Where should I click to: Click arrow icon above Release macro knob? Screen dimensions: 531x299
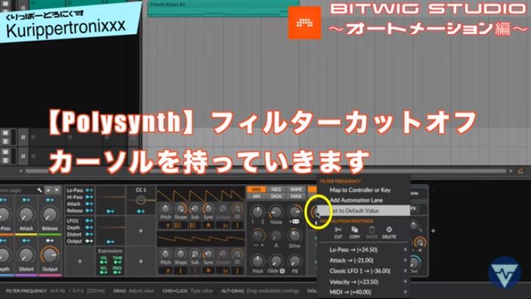(50, 200)
